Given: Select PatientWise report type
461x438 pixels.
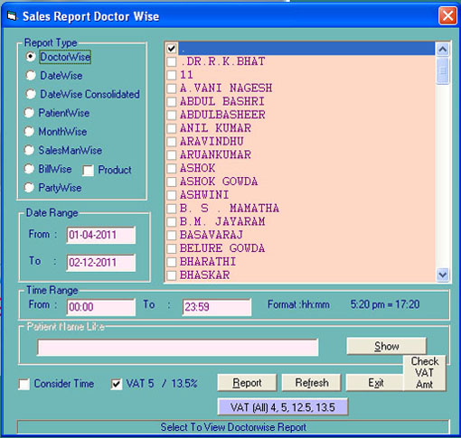Looking at the screenshot, I should click(x=29, y=113).
